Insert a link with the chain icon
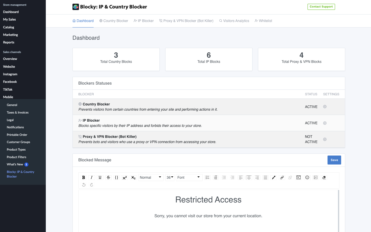The image size is (371, 232). pos(282,178)
